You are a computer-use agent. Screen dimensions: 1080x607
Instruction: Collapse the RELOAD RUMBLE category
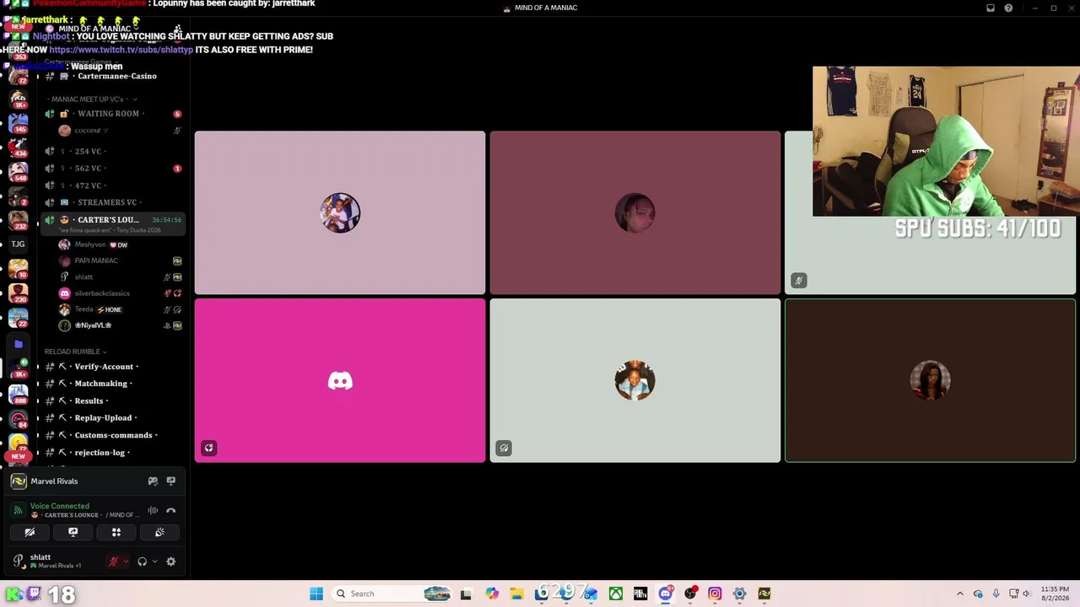[x=75, y=352]
